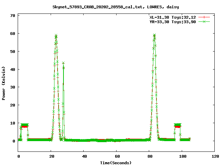Click the plot title Skynet_57893_CRAB text
The image size is (222, 166).
(x=116, y=7)
